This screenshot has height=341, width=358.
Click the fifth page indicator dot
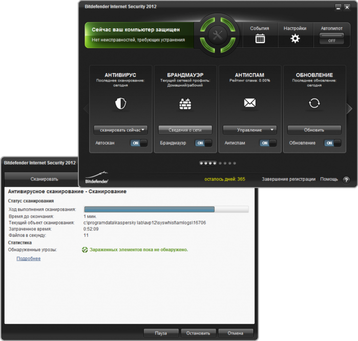(x=220, y=163)
